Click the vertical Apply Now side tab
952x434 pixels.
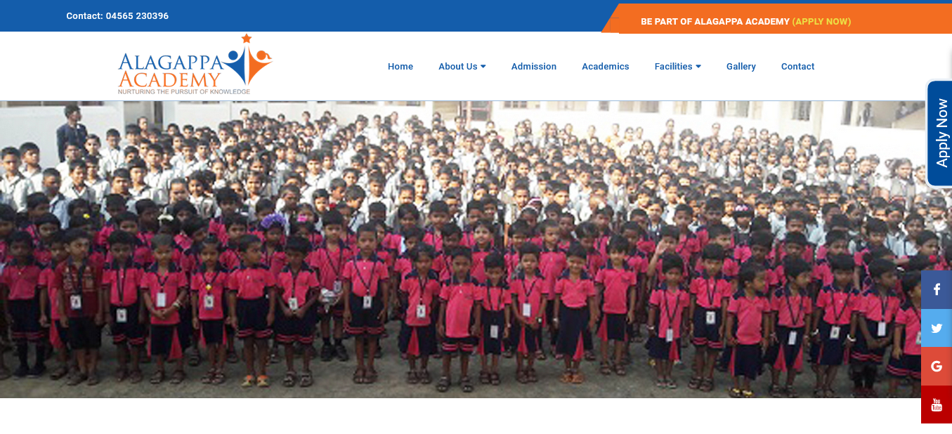pyautogui.click(x=940, y=133)
